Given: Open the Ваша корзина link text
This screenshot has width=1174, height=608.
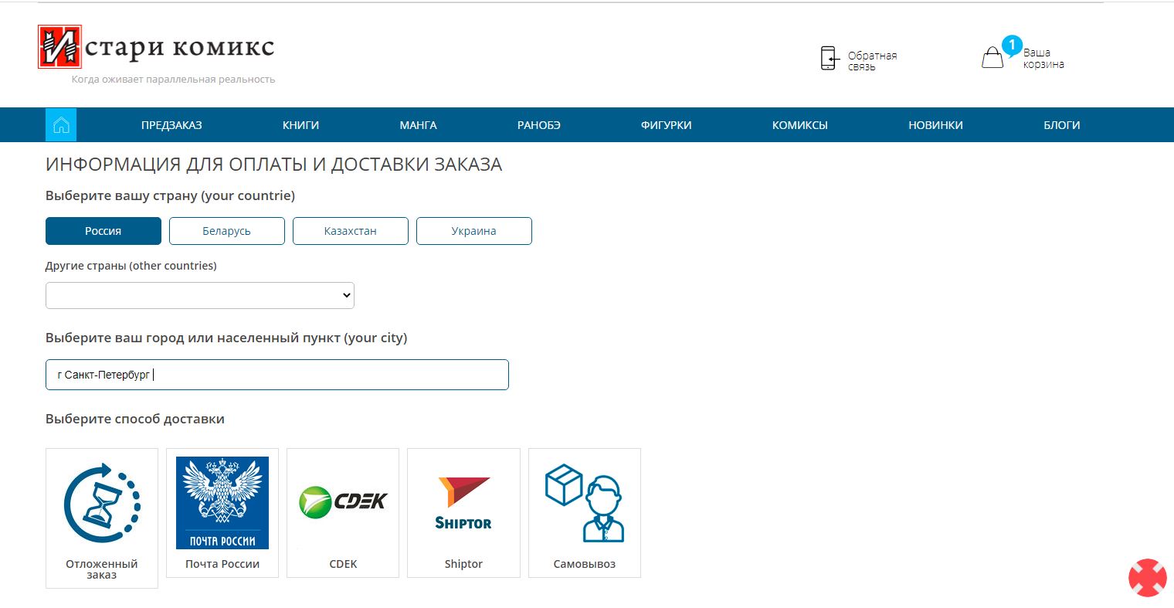Looking at the screenshot, I should point(1043,59).
